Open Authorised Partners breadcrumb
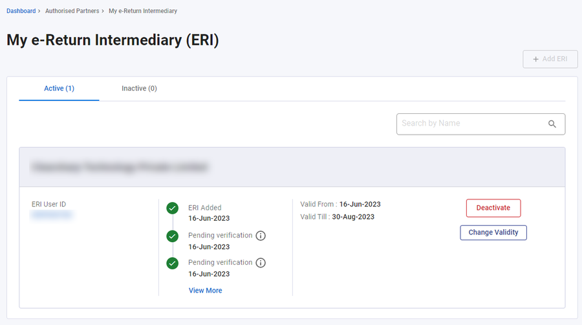The image size is (582, 325). 72,11
